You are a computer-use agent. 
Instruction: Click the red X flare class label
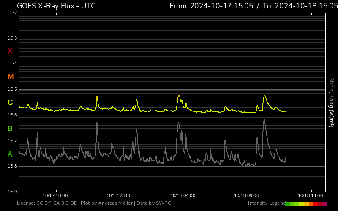[10, 51]
